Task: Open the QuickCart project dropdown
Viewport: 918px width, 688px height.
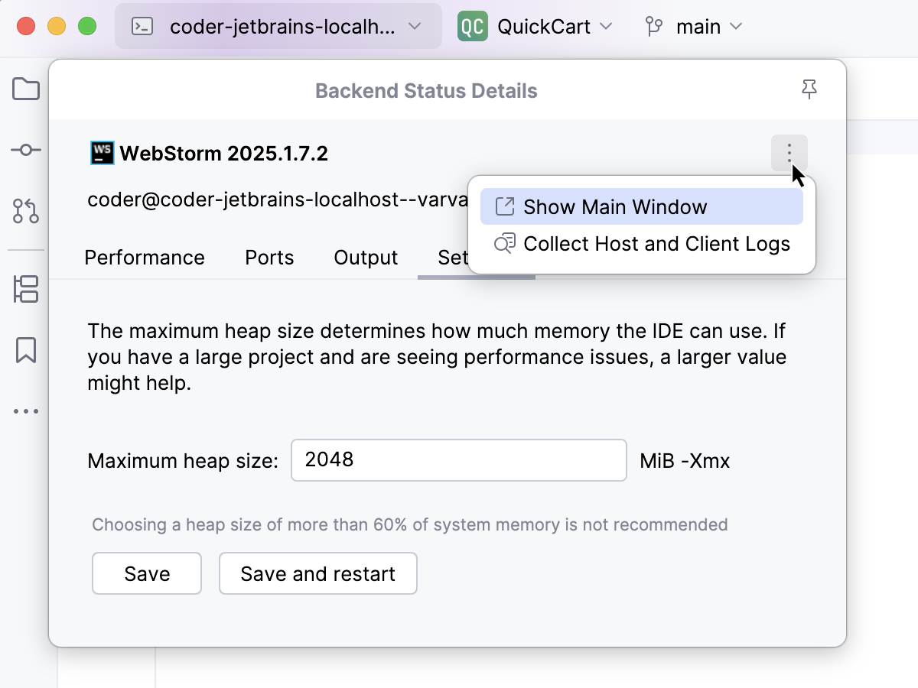Action: coord(536,27)
